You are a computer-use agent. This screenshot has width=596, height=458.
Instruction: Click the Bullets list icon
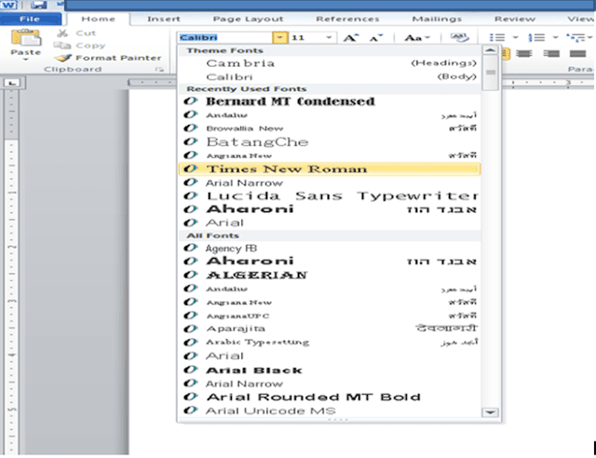pos(496,37)
